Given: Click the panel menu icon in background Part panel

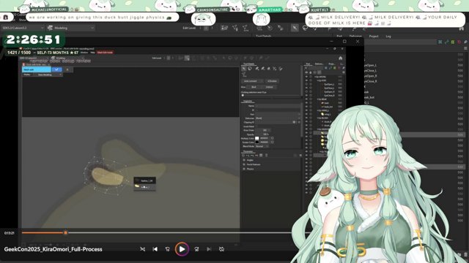Looking at the screenshot, I should 465,48.
